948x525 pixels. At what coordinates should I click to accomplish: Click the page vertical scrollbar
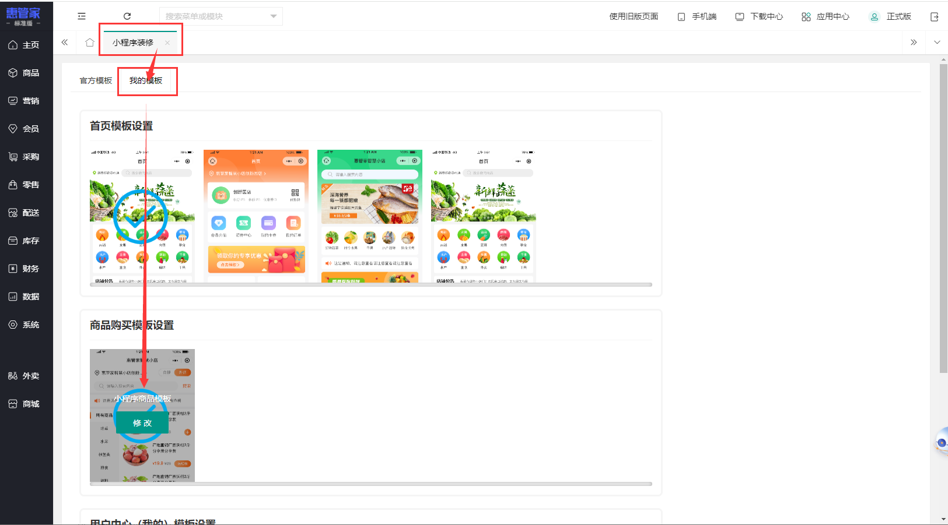click(943, 219)
